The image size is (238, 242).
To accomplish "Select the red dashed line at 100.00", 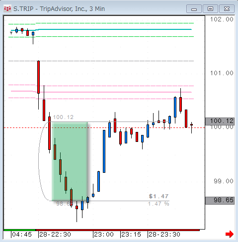I will 104,128.
